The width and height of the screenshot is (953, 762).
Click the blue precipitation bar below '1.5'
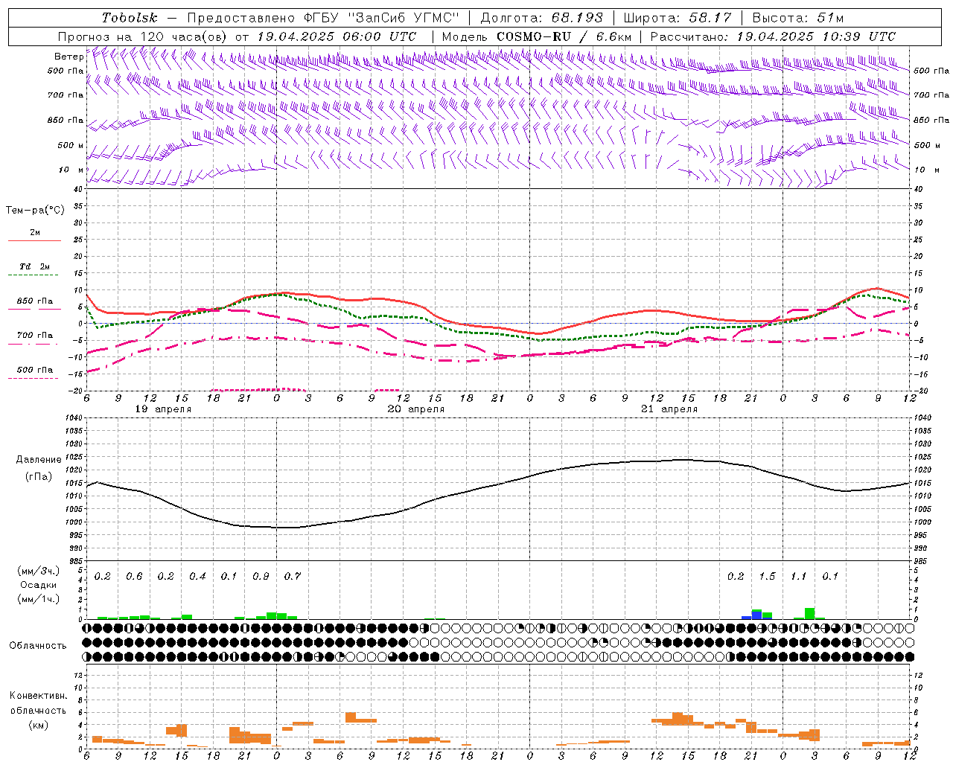click(x=757, y=615)
